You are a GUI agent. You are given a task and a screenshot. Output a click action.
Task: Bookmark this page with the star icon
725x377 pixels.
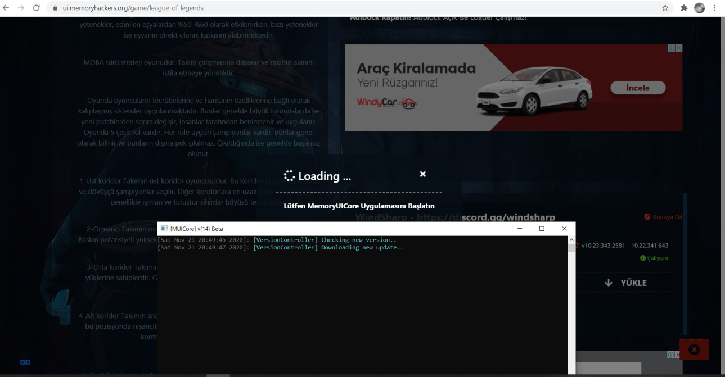click(665, 8)
